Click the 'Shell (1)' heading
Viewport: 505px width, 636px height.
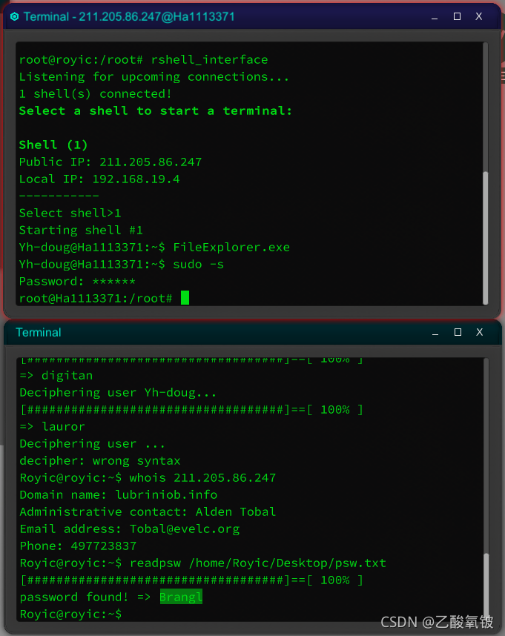53,145
